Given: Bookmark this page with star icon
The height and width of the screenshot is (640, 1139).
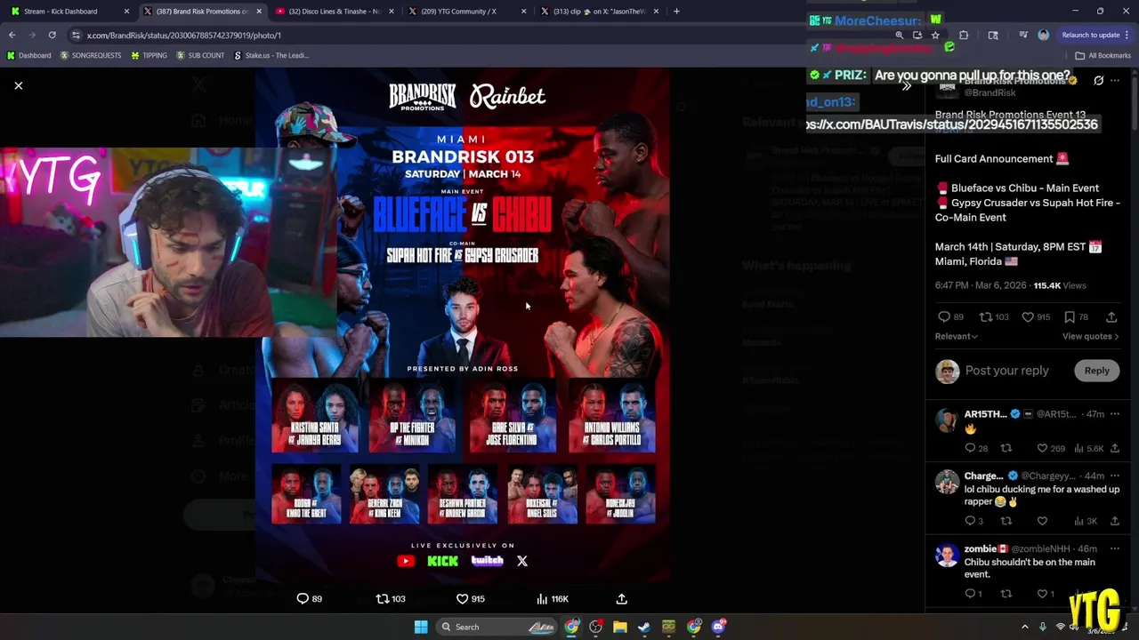Looking at the screenshot, I should 934,36.
